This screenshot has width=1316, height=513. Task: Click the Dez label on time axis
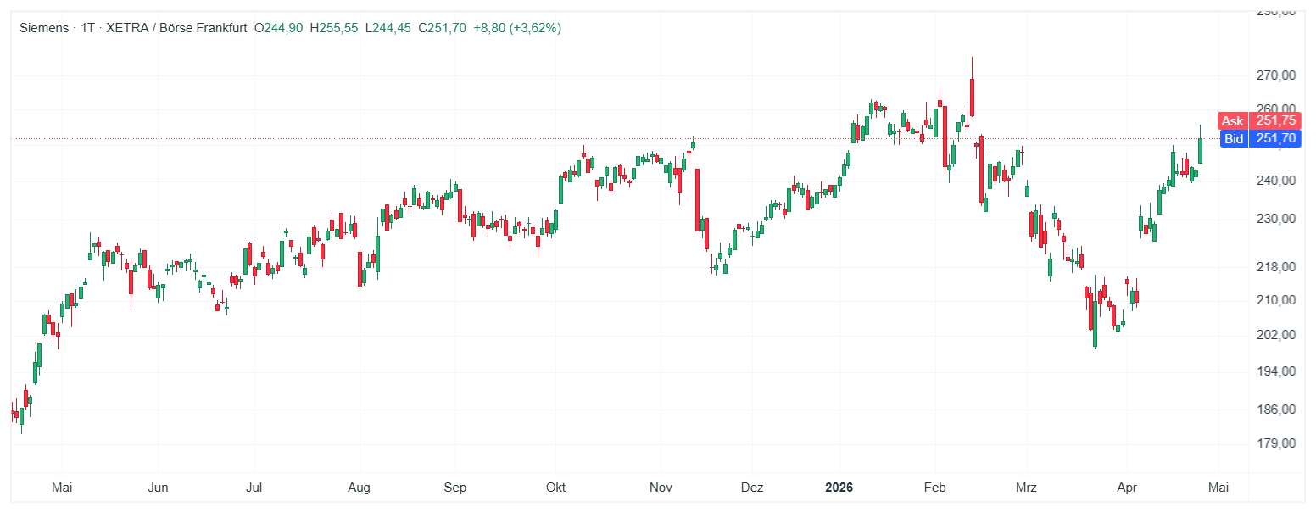[x=752, y=488]
